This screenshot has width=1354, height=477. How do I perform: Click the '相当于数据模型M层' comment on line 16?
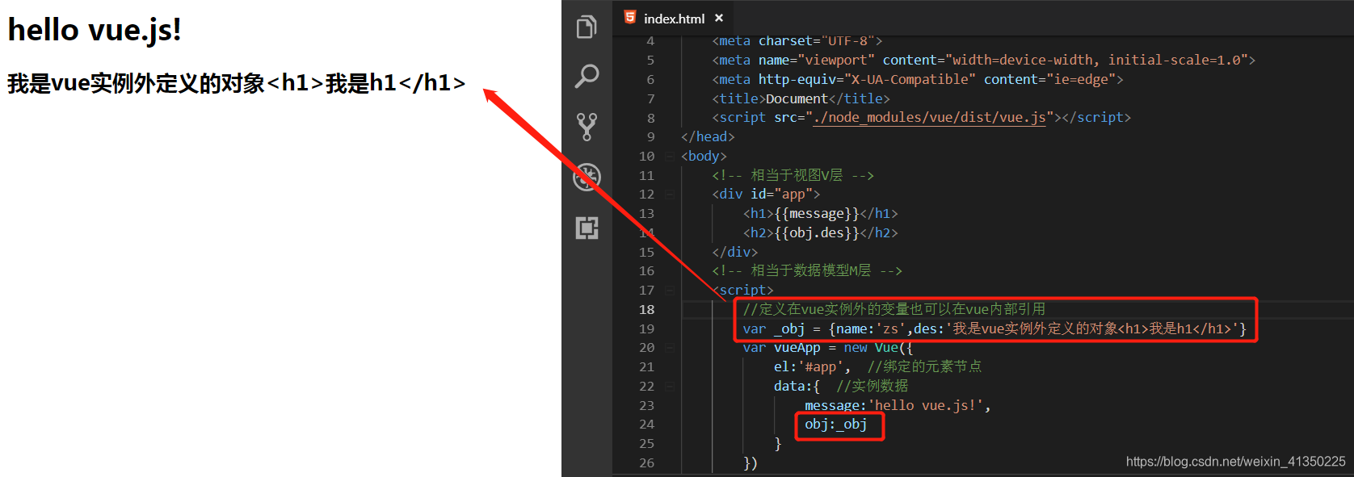click(x=806, y=271)
